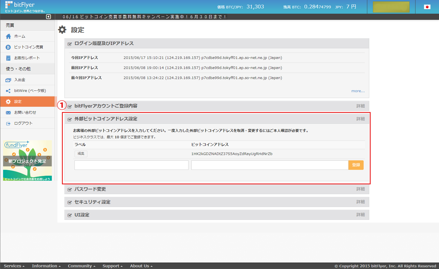Click the 売買 sidebar section header

(x=27, y=25)
